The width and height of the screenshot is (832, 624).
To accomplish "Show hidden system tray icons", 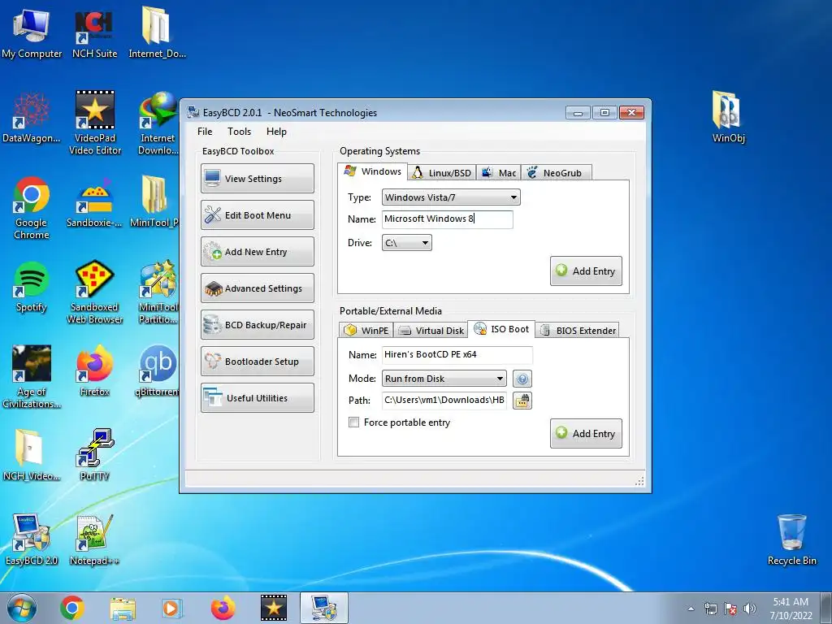I will point(691,609).
